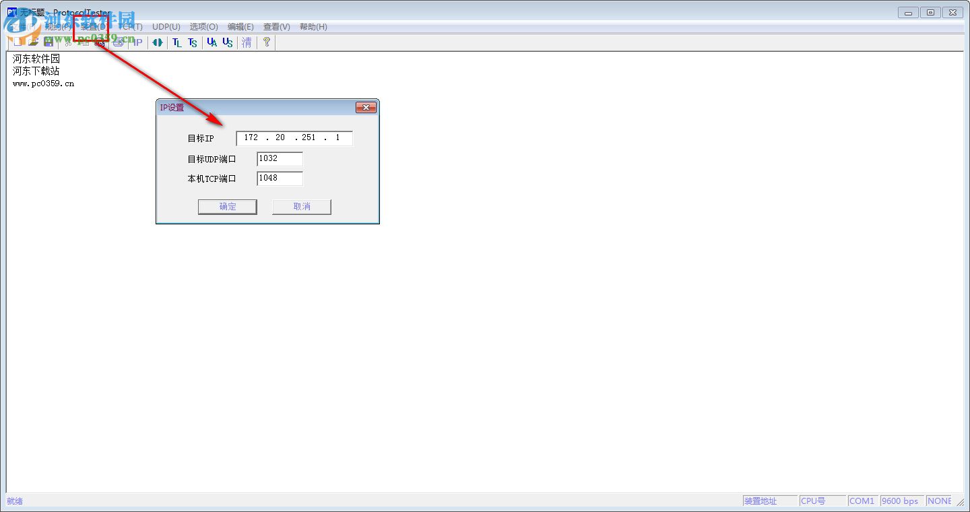
Task: Click the Paste toolbar icon
Action: click(x=100, y=42)
